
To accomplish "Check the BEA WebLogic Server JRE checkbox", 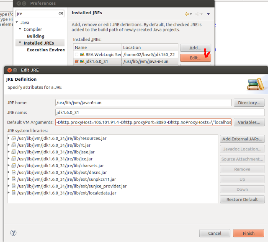I will click(77, 55).
